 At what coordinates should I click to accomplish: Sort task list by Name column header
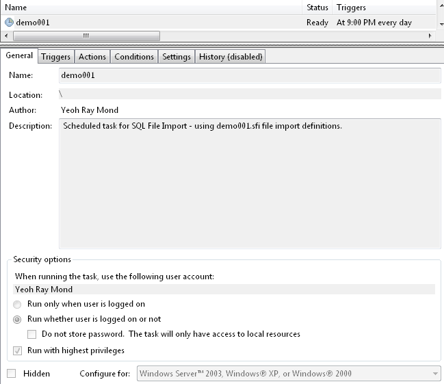pyautogui.click(x=151, y=8)
